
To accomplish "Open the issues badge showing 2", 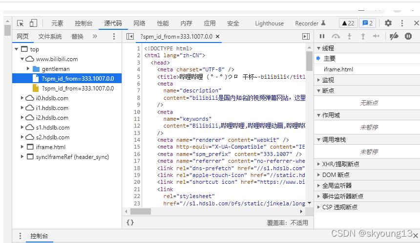I will click(x=367, y=23).
